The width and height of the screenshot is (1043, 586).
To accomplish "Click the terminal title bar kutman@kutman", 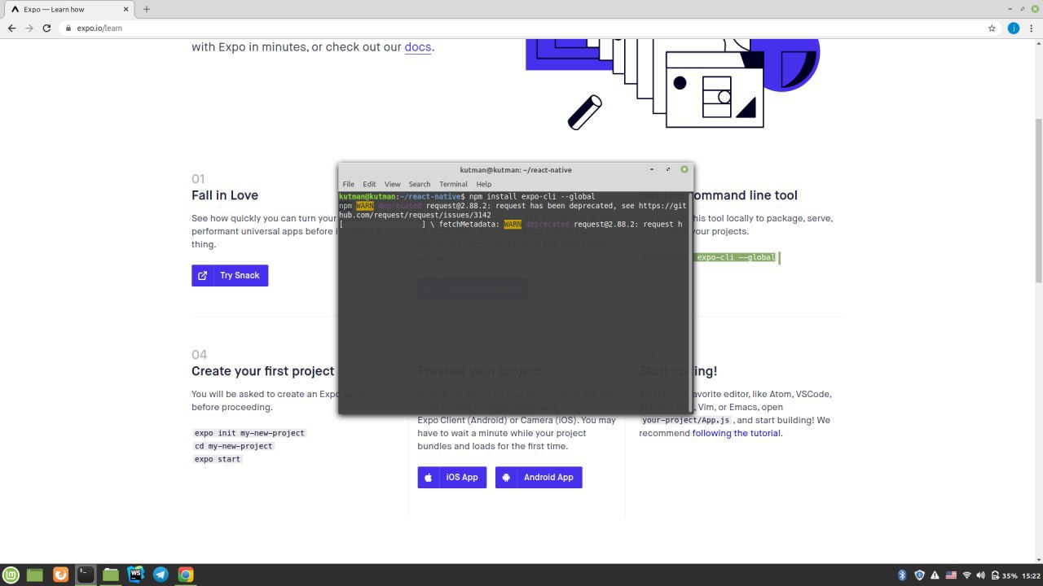I will (515, 170).
